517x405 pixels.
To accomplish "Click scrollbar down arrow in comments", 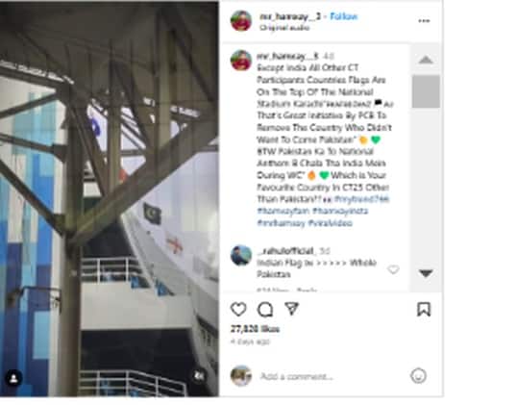I will 426,273.
